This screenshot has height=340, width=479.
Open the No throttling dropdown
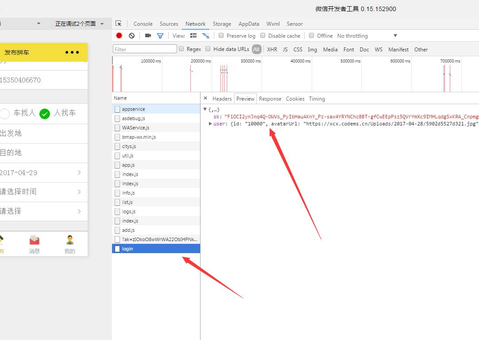click(367, 35)
